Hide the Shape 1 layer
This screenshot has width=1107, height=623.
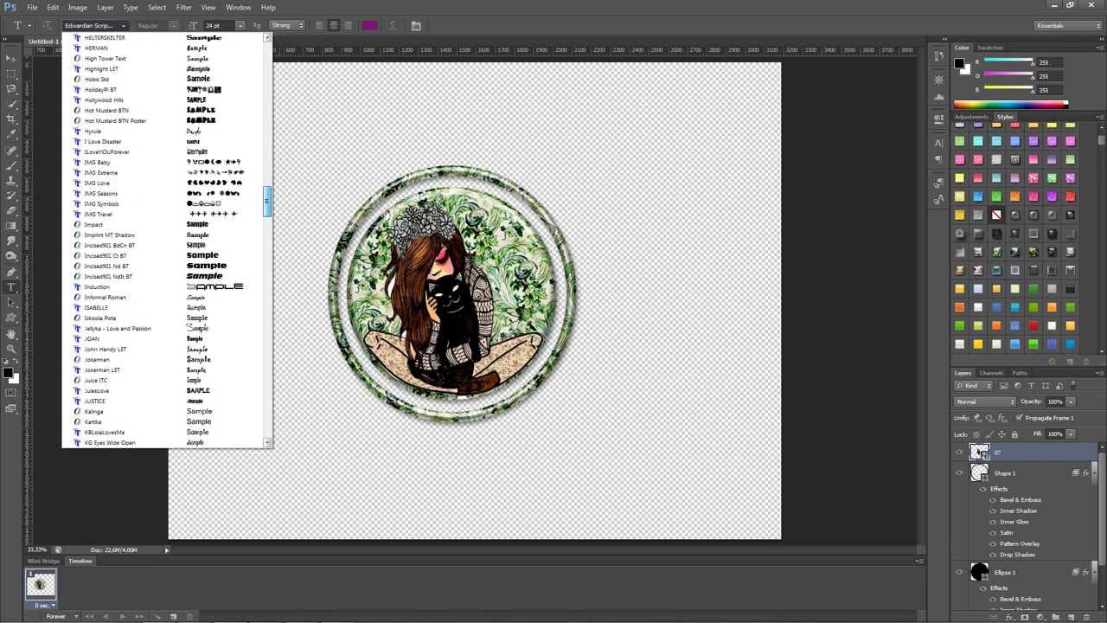[959, 473]
